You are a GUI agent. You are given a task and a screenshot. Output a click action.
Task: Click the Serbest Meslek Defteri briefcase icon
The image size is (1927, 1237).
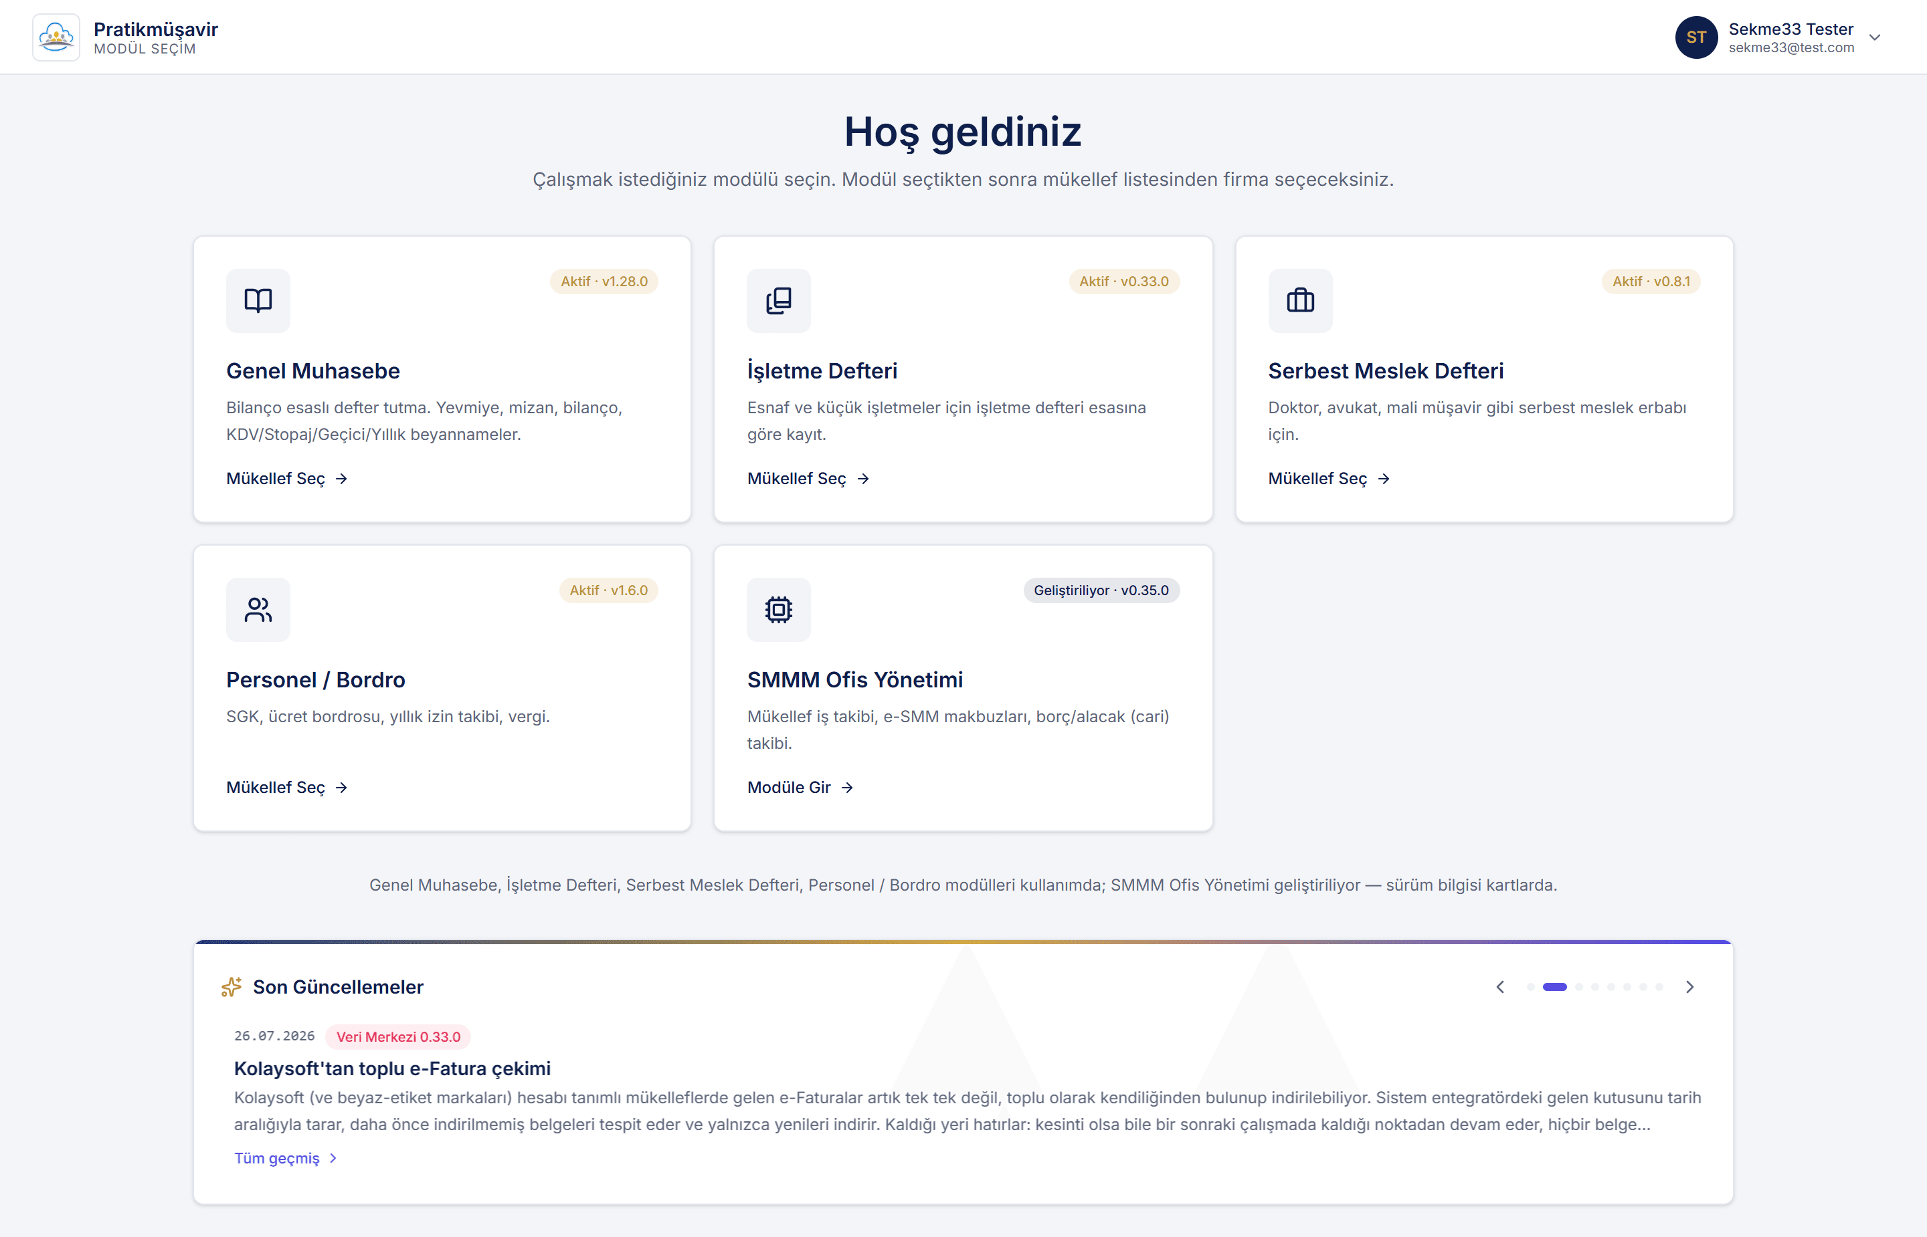click(1300, 300)
